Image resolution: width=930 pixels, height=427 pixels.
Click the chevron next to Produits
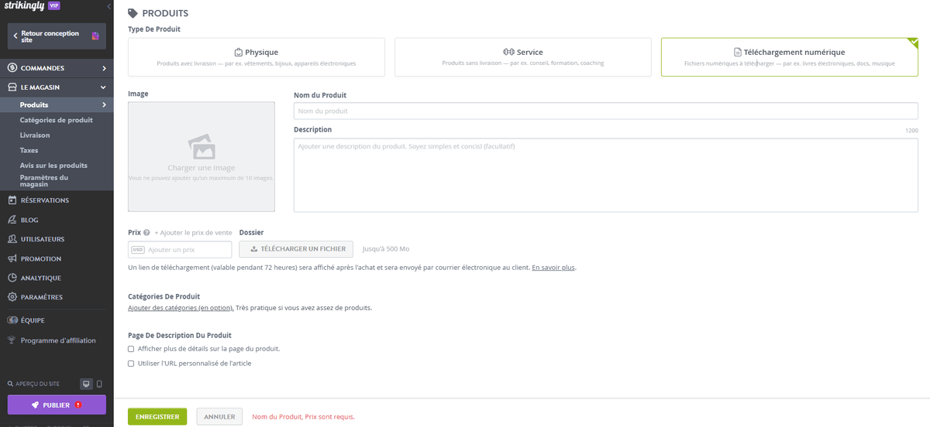(104, 104)
